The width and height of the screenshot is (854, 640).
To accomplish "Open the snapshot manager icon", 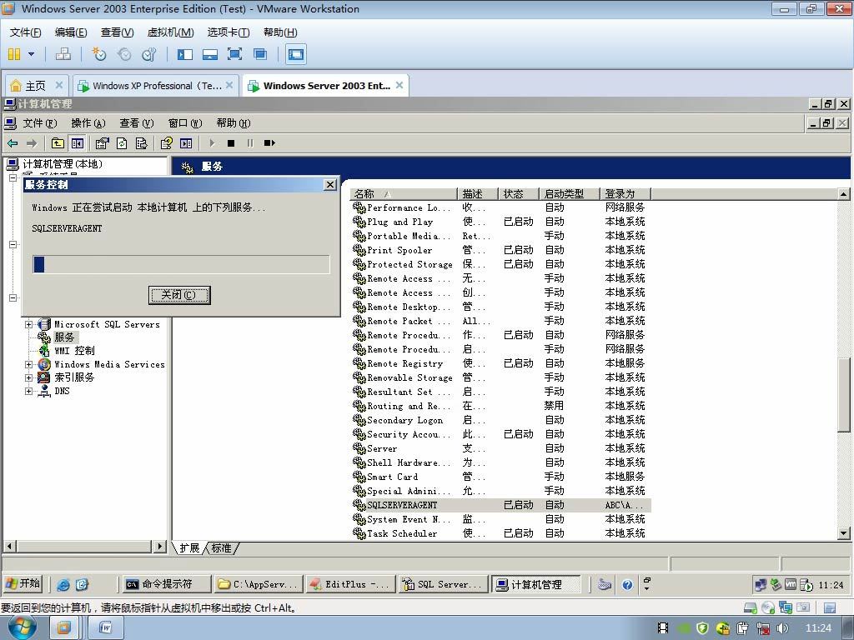I will click(148, 54).
